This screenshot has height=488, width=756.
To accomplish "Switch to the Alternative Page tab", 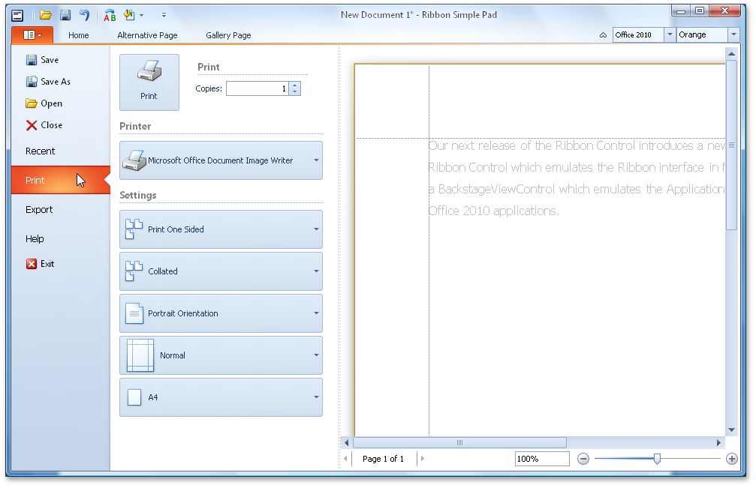I will point(148,35).
